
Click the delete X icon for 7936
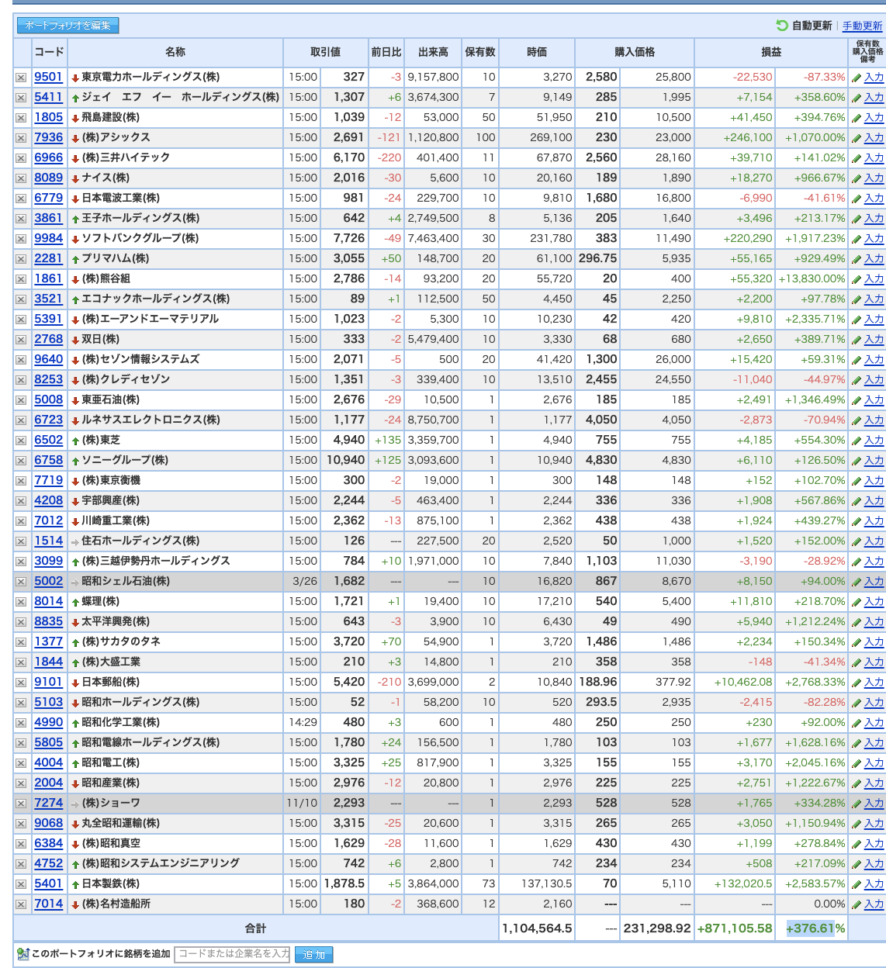(x=21, y=138)
